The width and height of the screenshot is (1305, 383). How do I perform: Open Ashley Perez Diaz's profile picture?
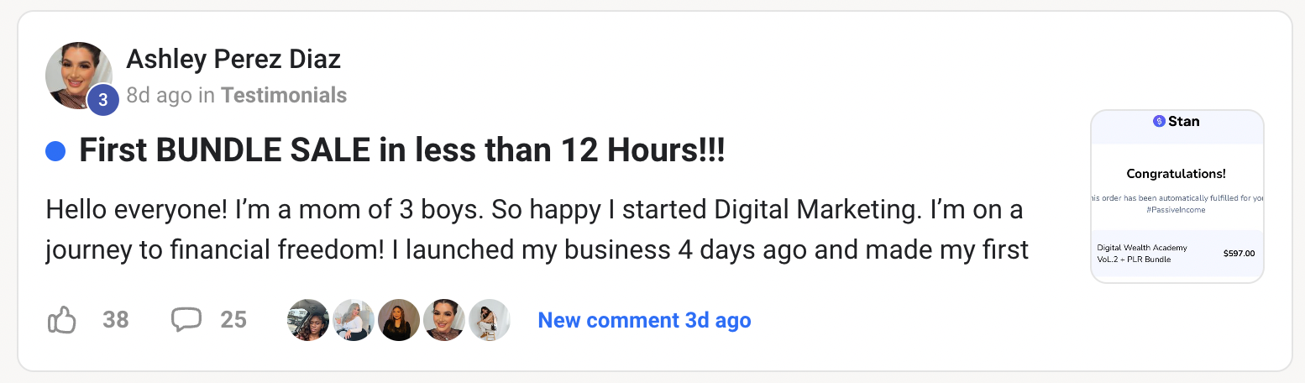point(76,72)
